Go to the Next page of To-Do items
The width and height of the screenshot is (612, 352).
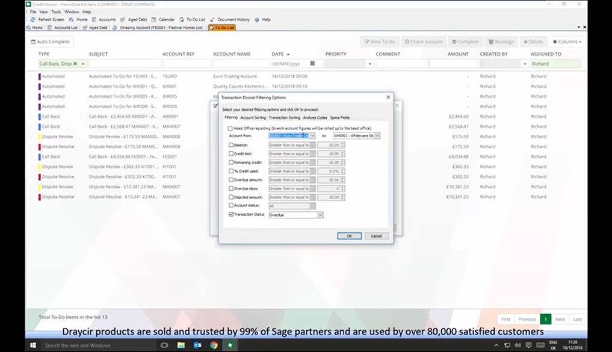560,320
